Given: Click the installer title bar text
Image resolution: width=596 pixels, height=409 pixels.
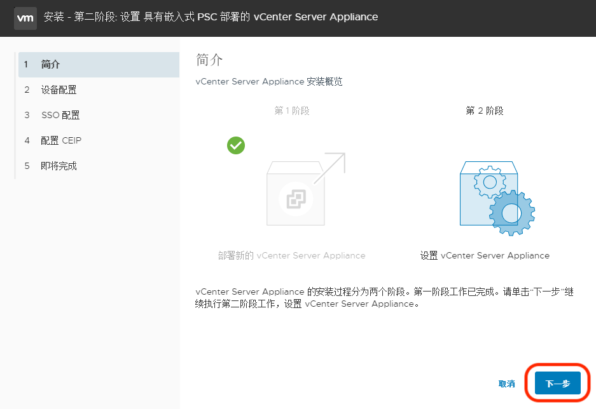Looking at the screenshot, I should click(x=210, y=17).
